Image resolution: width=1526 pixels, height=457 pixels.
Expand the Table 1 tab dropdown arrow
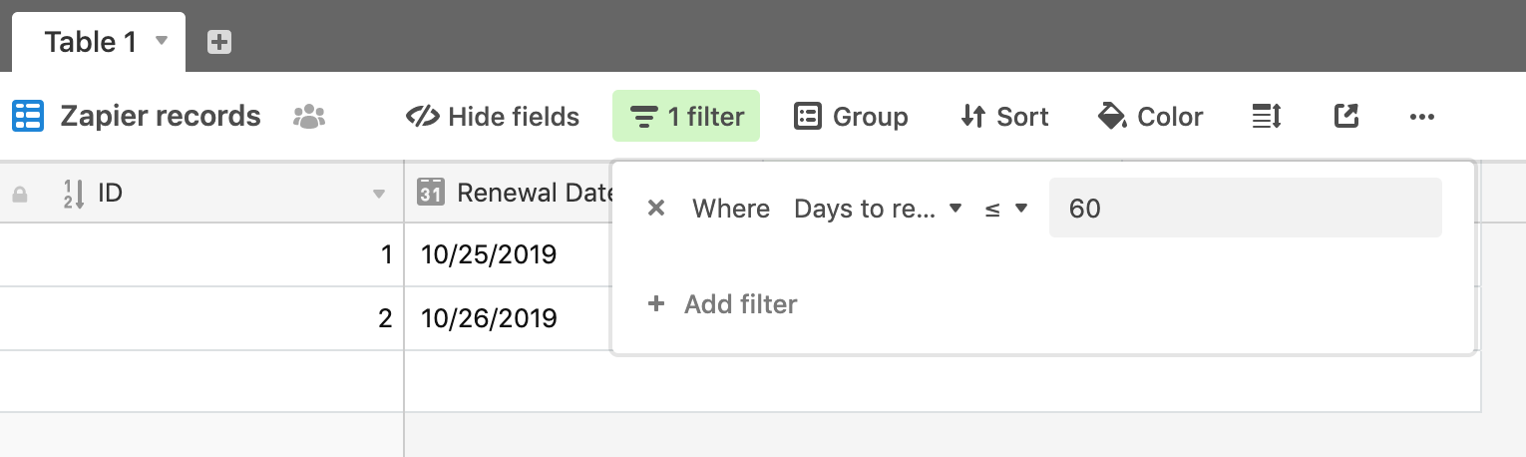coord(163,41)
